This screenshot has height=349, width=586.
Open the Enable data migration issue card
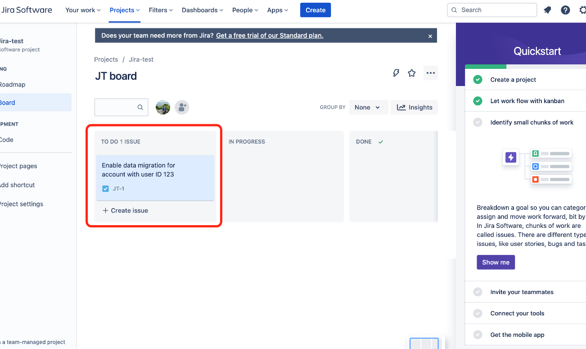pos(155,177)
